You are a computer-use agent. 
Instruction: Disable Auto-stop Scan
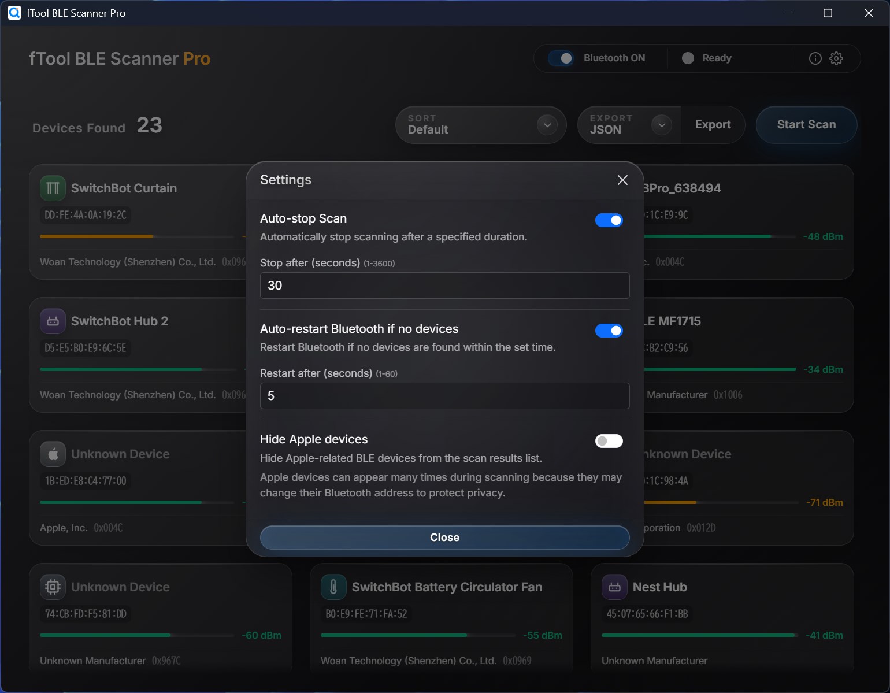(x=609, y=220)
